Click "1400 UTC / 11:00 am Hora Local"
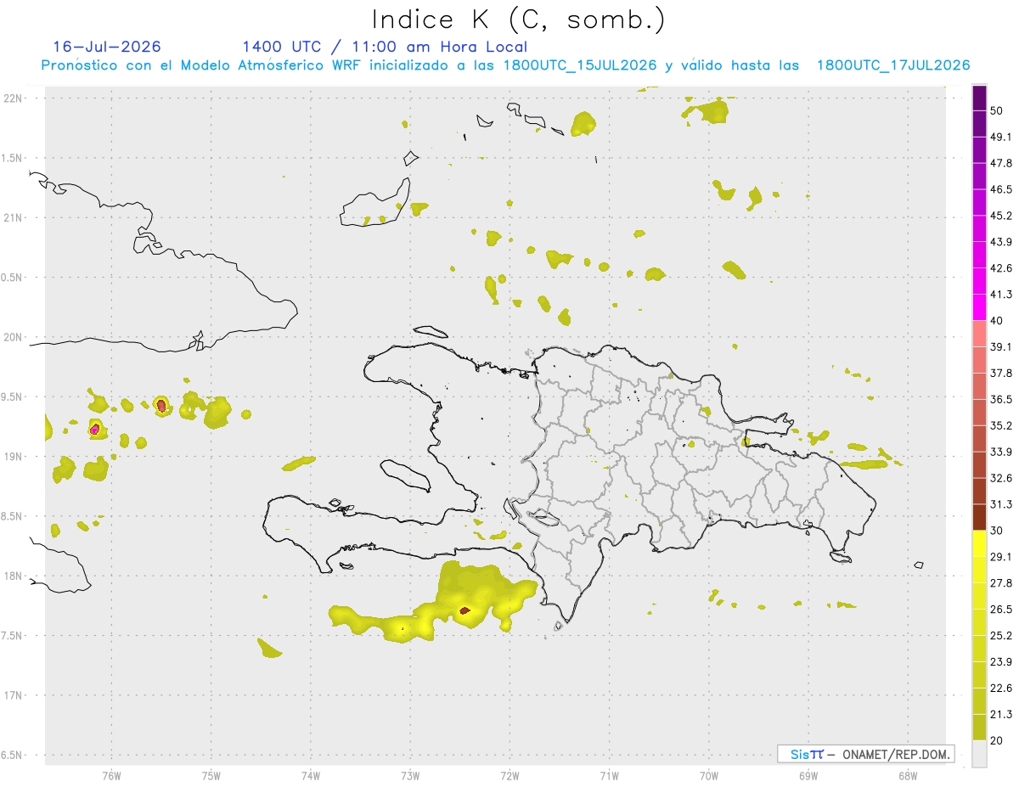This screenshot has width=1019, height=787. [x=385, y=47]
